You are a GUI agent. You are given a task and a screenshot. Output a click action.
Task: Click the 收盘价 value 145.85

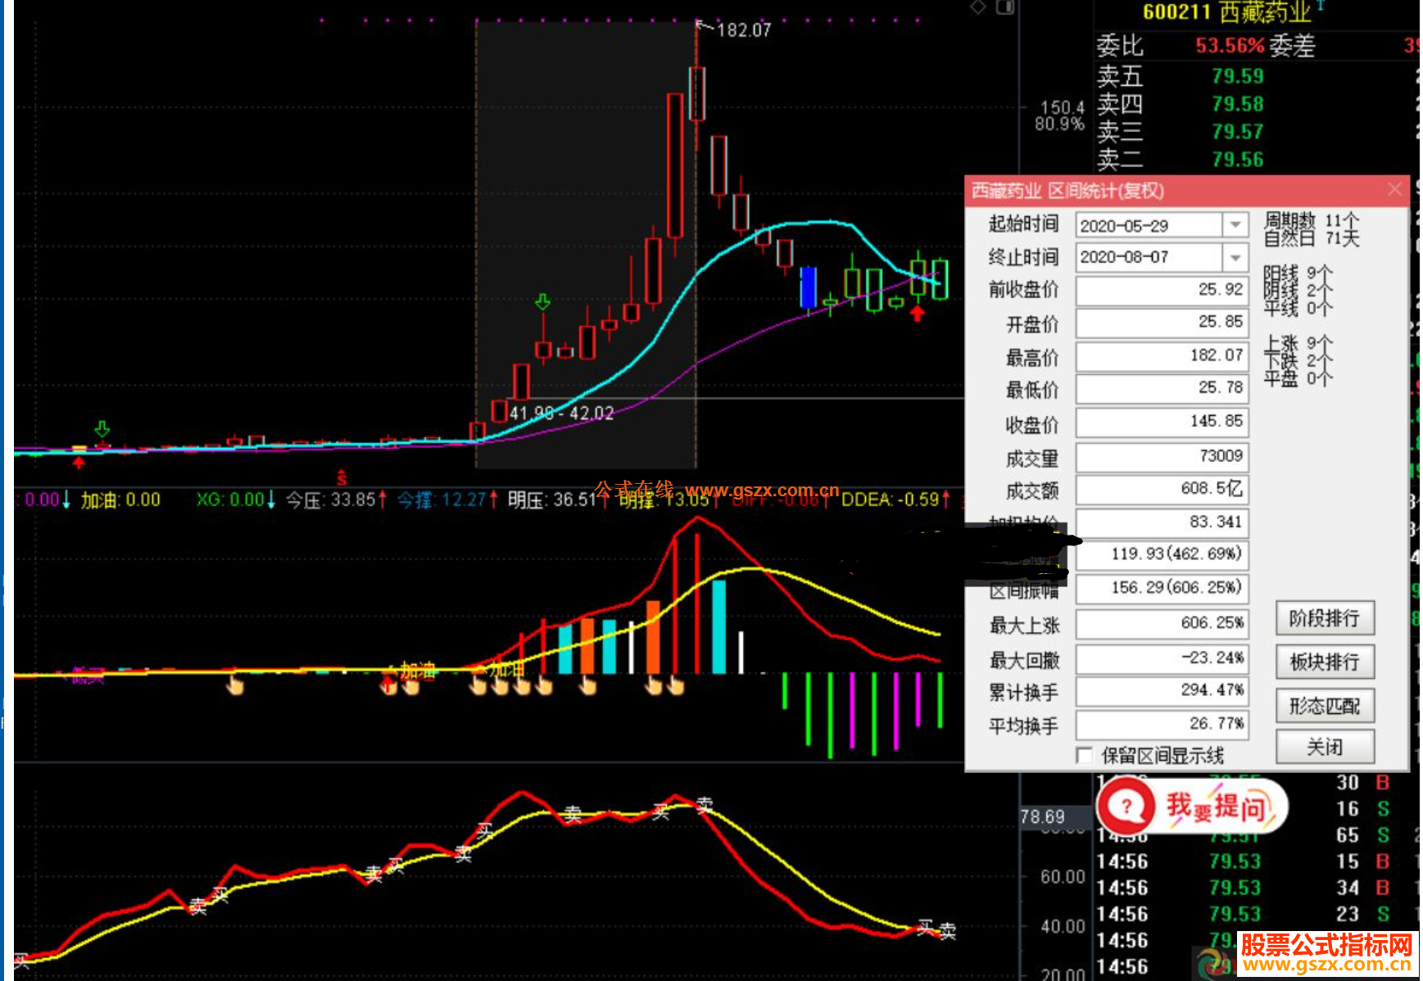click(x=1162, y=422)
